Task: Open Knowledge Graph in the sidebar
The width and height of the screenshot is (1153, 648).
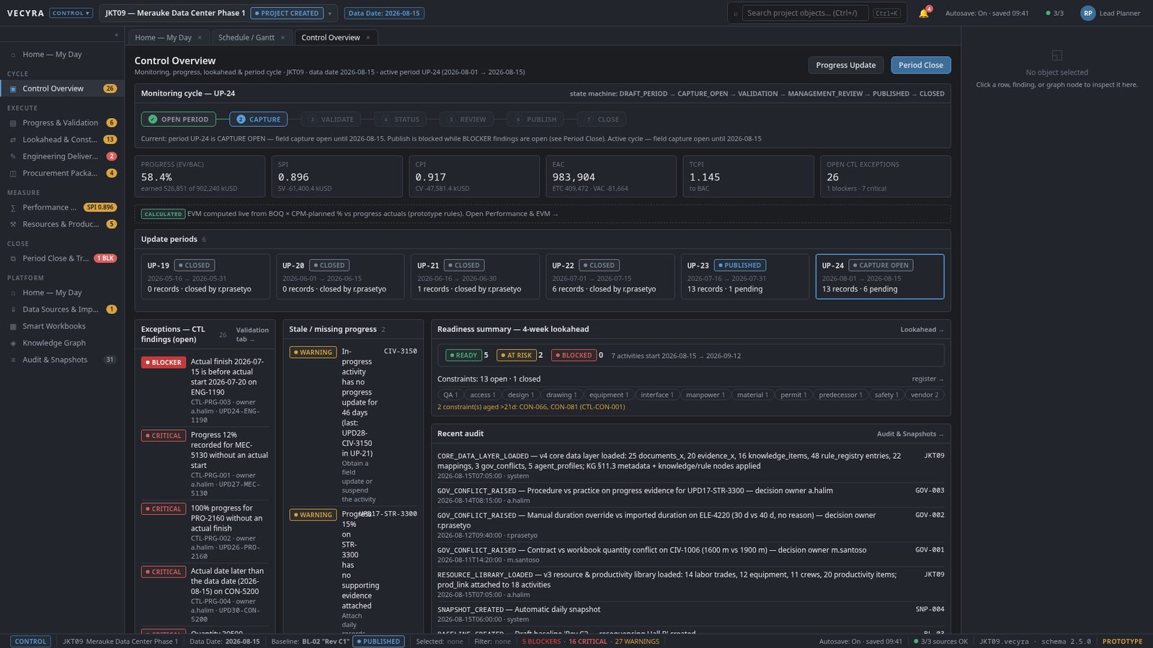Action: (61, 343)
